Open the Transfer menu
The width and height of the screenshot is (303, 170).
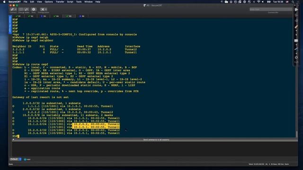60,2
